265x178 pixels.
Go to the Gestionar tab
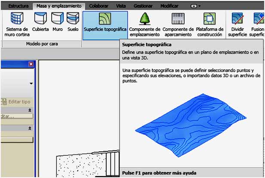[143, 6]
